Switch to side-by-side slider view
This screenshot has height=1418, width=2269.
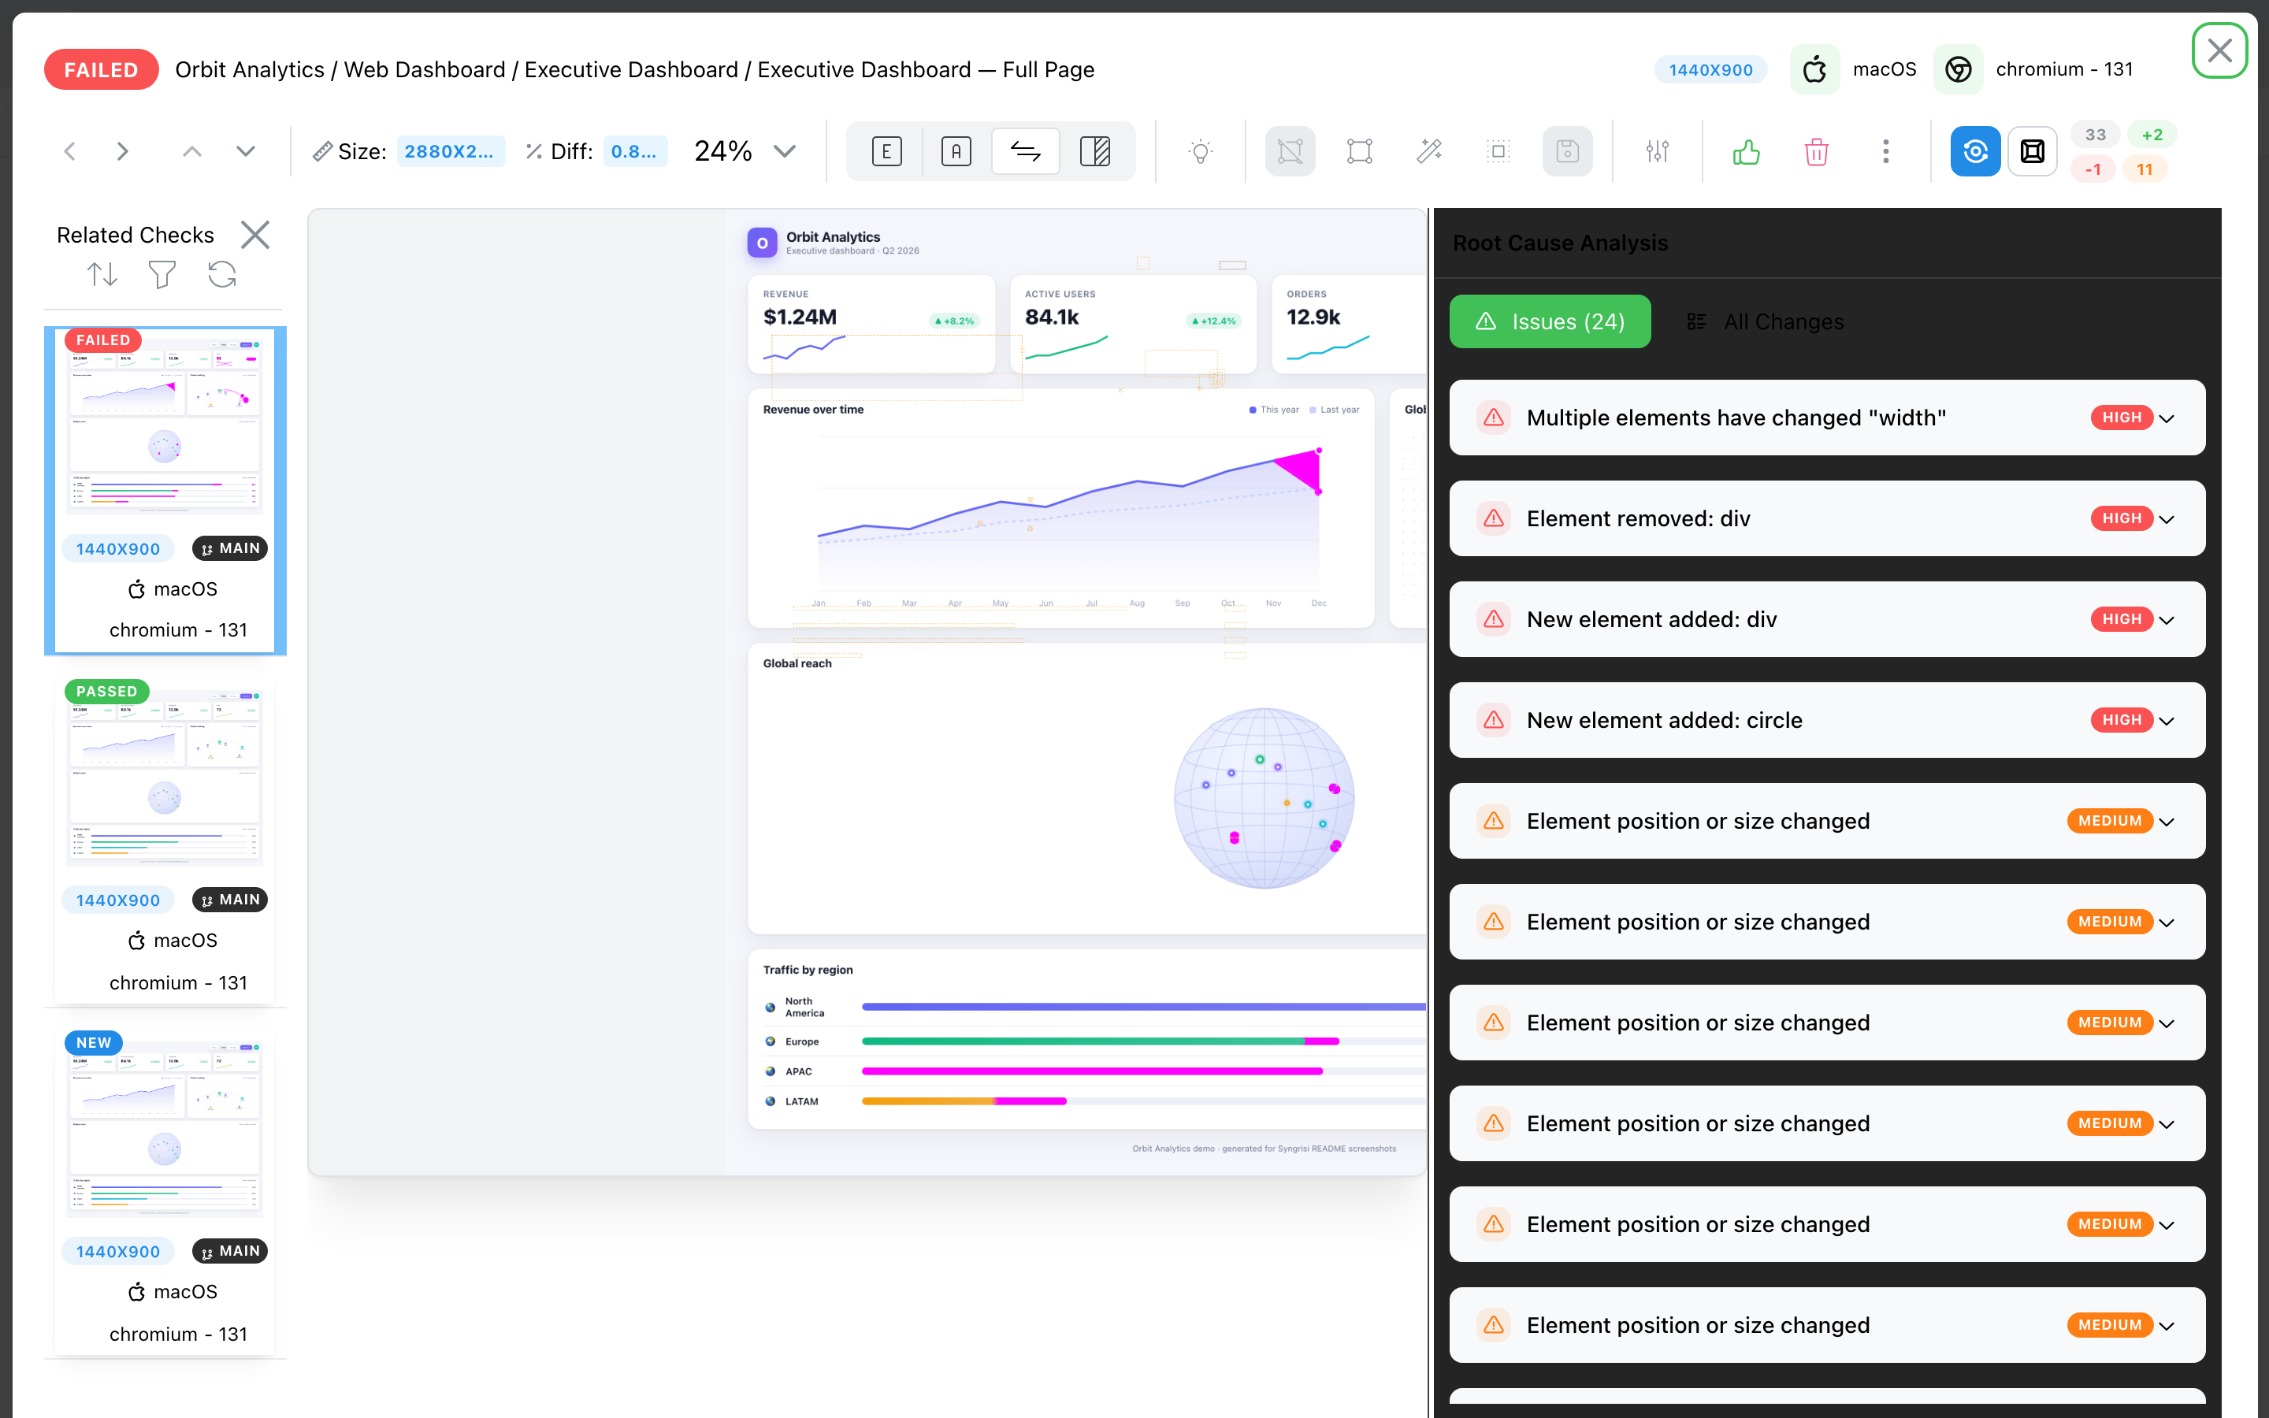(x=1095, y=151)
